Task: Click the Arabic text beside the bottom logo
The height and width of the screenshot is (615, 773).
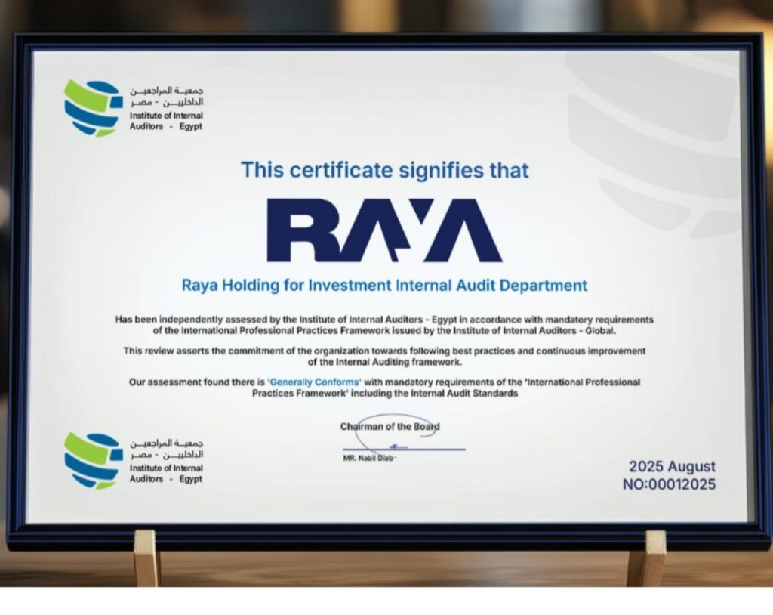Action: [166, 448]
